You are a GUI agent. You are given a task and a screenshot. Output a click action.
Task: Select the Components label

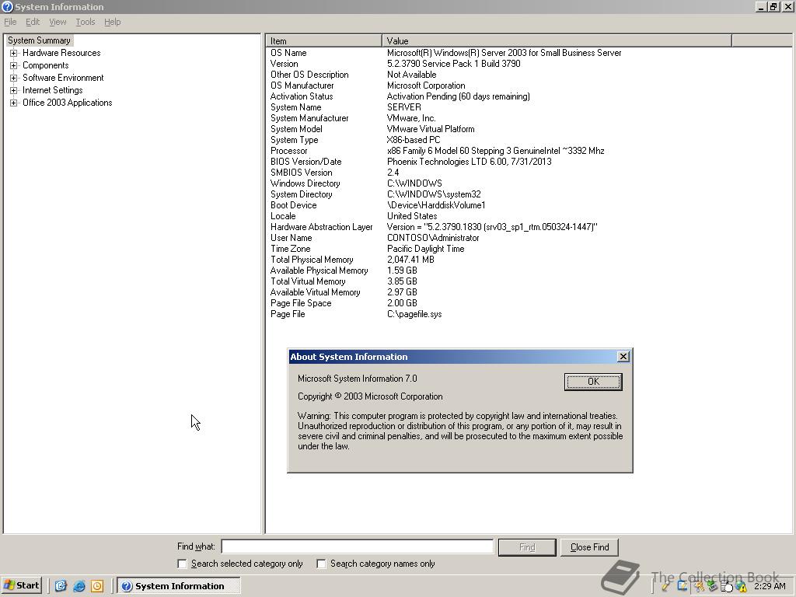[x=46, y=65]
